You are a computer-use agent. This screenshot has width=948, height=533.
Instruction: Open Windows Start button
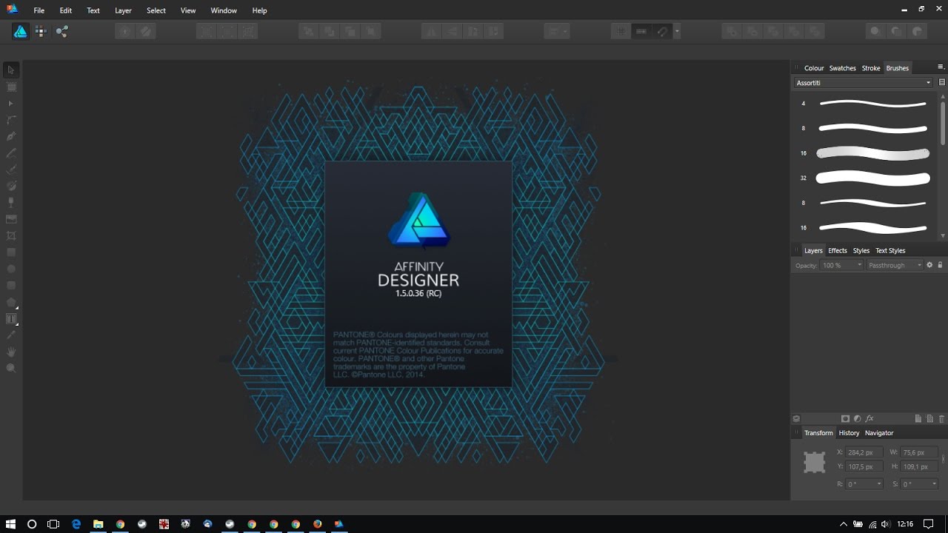pos(10,524)
